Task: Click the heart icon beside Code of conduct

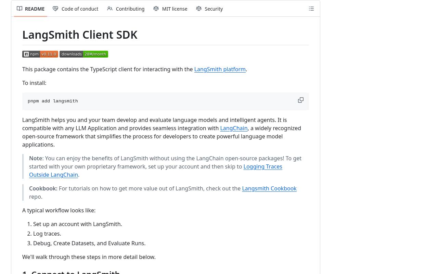Action: coord(55,9)
